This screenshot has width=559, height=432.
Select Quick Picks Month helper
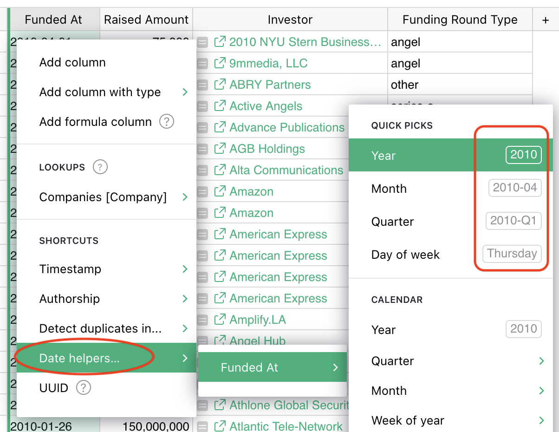tap(389, 189)
